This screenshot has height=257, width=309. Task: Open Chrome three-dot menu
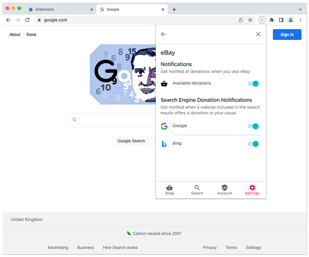(301, 20)
